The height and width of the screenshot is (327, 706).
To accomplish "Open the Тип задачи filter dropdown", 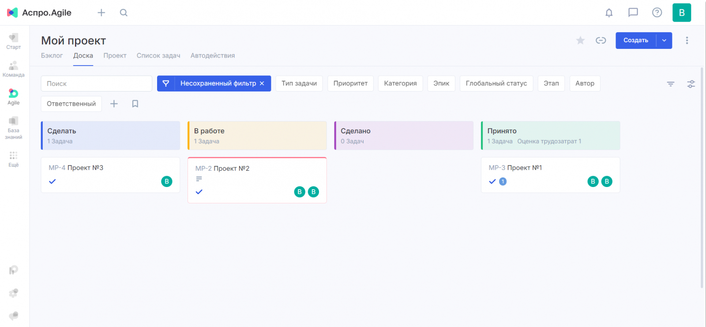I will [x=299, y=84].
